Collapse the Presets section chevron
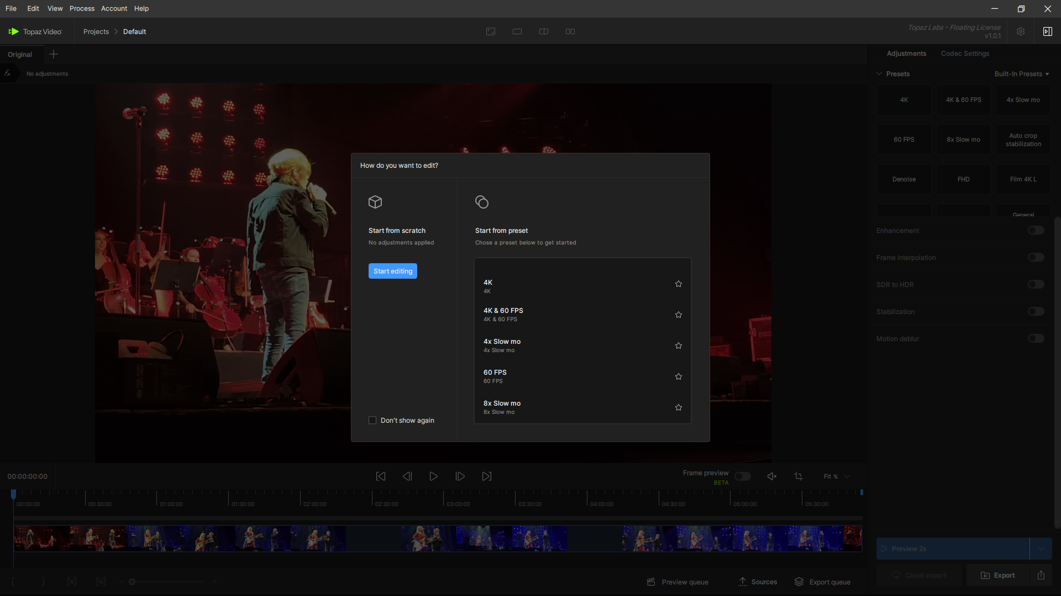The width and height of the screenshot is (1061, 596). coord(879,74)
